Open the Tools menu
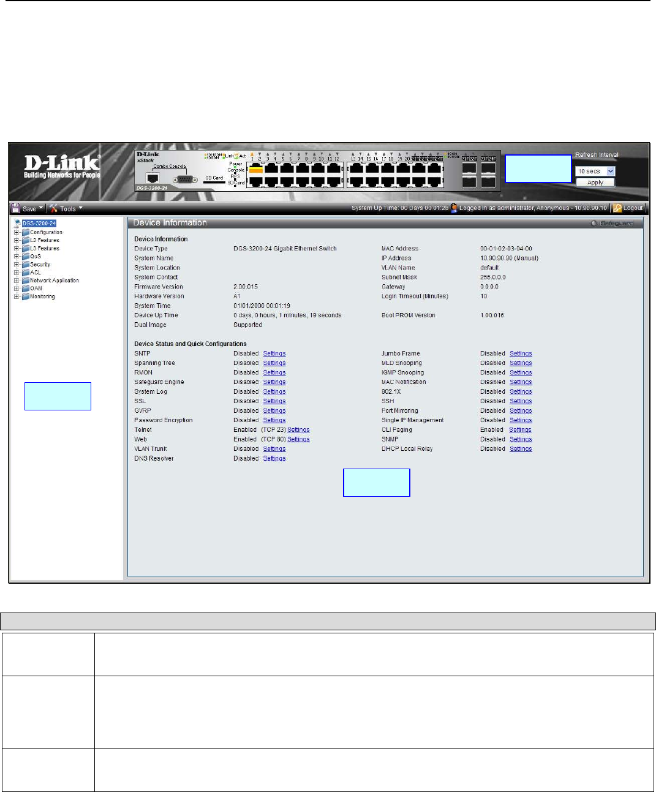The image size is (656, 792). (66, 208)
